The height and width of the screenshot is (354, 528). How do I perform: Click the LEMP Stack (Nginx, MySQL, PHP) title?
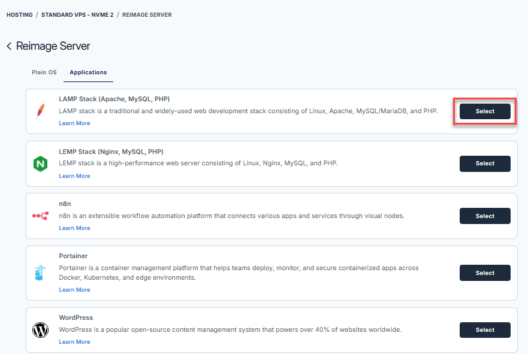coord(111,152)
